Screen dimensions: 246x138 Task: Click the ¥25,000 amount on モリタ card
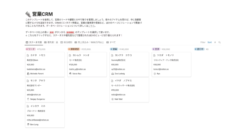30,90
